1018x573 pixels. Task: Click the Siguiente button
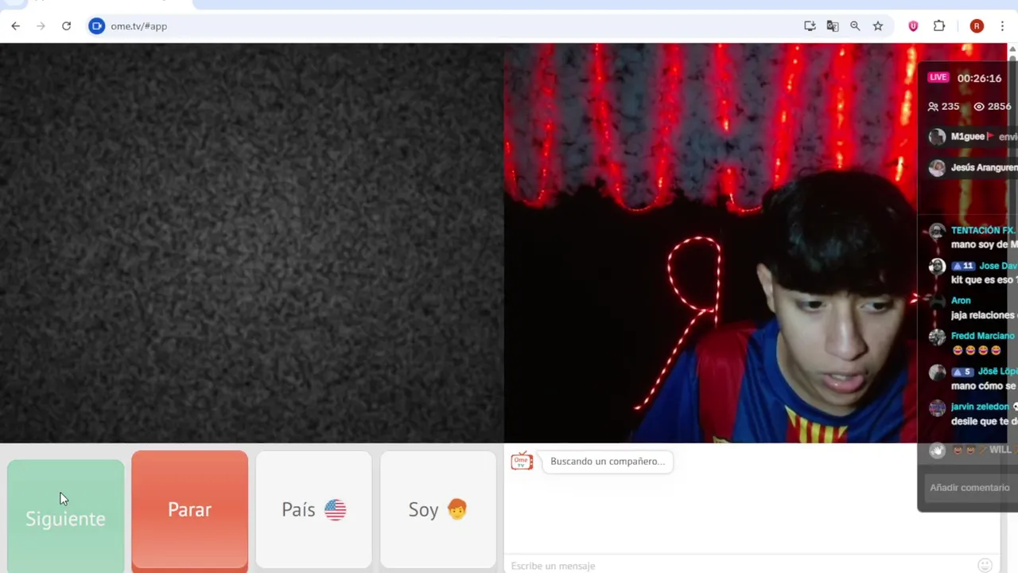click(65, 516)
